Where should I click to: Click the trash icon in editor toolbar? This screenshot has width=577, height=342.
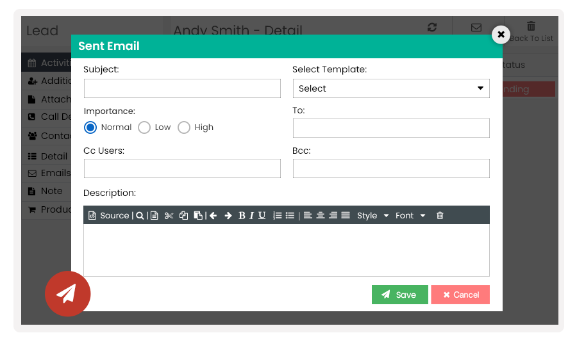(x=440, y=215)
